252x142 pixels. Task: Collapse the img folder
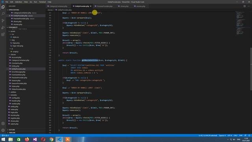tap(13, 40)
